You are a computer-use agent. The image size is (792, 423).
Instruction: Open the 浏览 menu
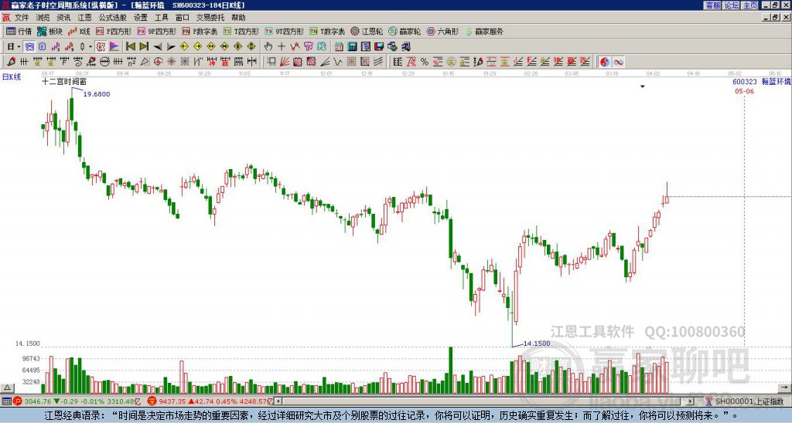pyautogui.click(x=43, y=18)
